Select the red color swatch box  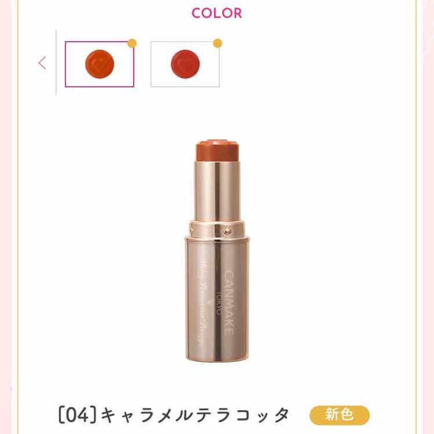coord(185,64)
